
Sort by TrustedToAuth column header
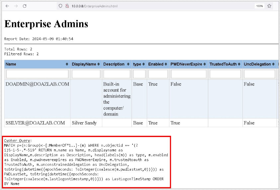(225, 64)
